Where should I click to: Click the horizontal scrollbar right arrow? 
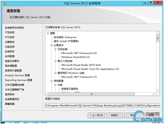click(x=154, y=94)
